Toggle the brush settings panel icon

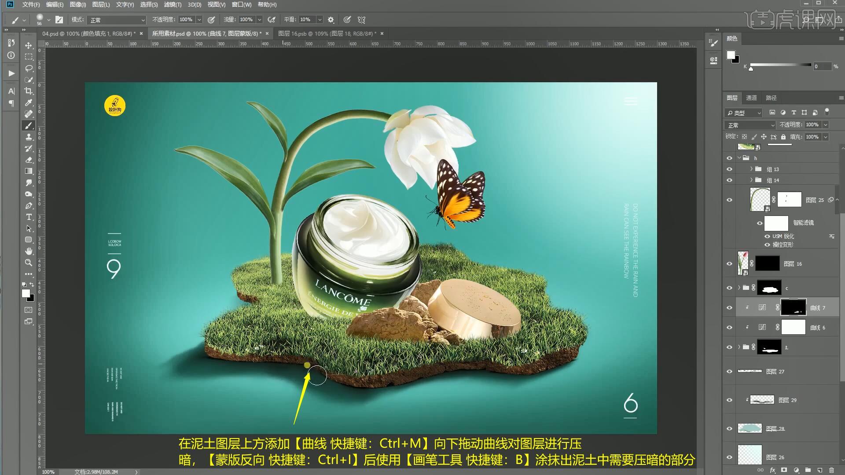coord(59,20)
